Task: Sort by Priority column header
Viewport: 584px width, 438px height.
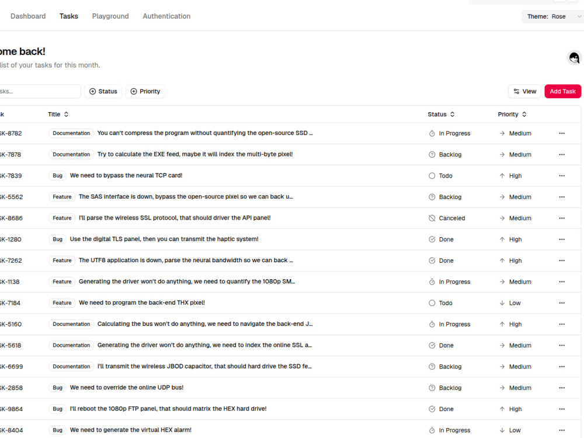Action: point(512,114)
